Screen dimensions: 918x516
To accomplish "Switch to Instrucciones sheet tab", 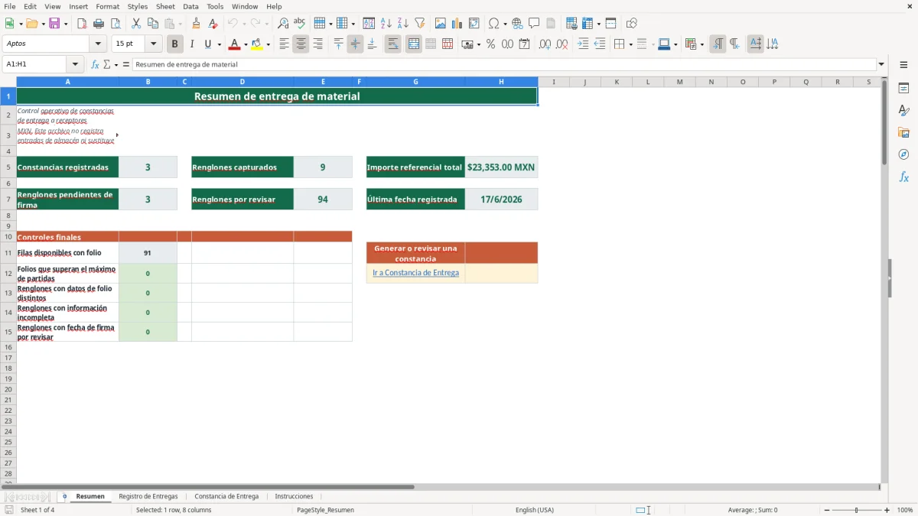I will click(x=294, y=497).
